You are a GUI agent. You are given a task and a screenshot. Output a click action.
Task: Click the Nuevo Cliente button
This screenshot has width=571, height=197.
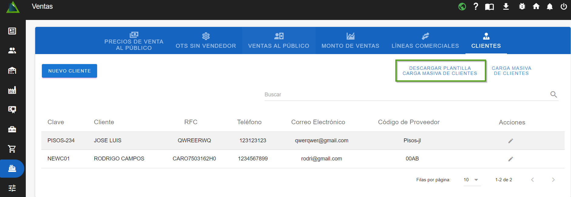point(69,71)
